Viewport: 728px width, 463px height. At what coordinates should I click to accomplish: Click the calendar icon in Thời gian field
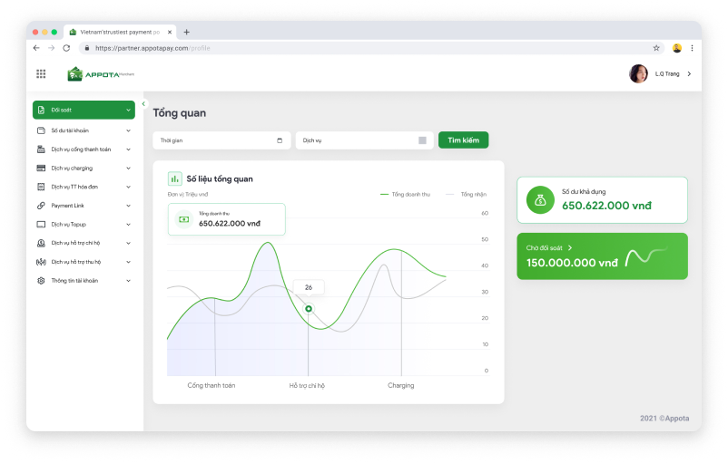point(280,140)
